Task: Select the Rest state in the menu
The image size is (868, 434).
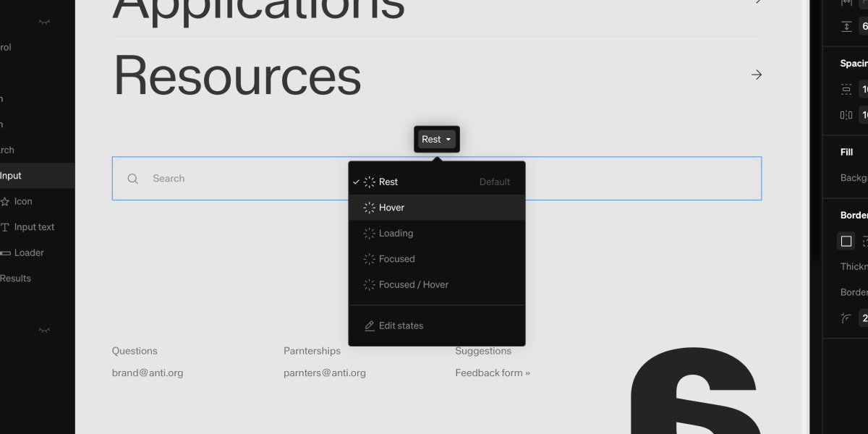Action: [x=437, y=182]
